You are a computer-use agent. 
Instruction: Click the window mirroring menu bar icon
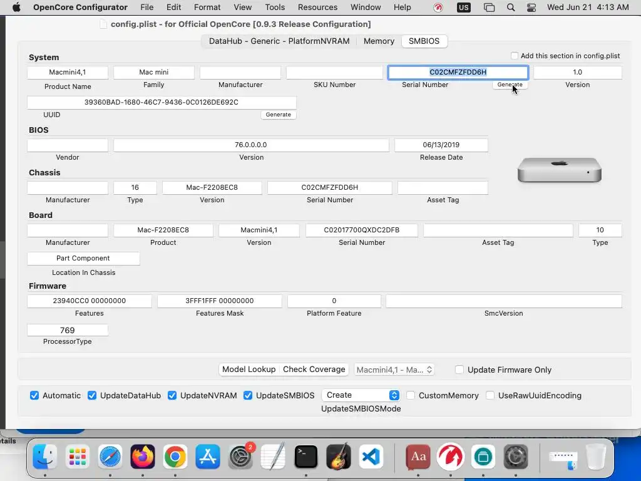point(489,8)
